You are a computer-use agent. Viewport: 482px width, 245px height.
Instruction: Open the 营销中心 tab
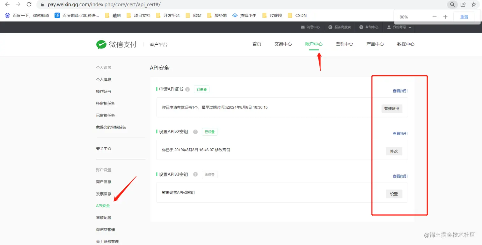coord(344,44)
